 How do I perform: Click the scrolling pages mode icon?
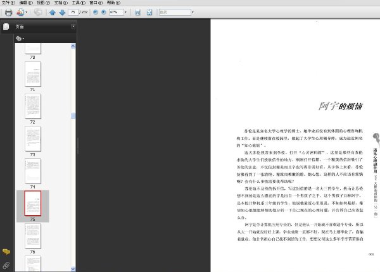tap(137, 13)
